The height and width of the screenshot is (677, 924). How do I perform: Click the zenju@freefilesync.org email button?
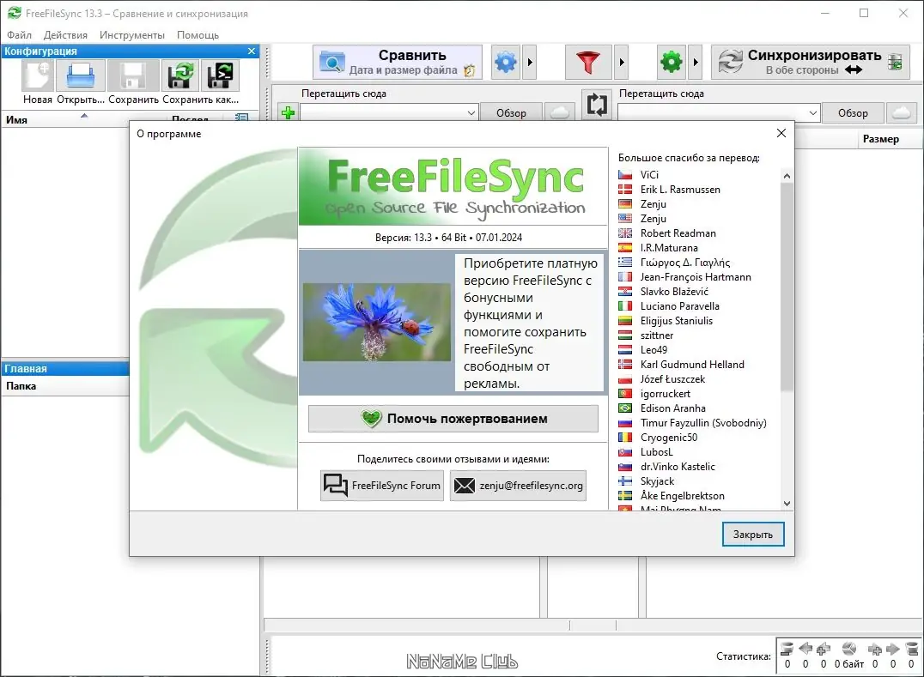(518, 486)
